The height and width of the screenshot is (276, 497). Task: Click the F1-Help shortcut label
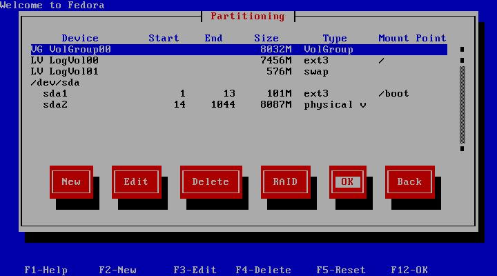(46, 270)
